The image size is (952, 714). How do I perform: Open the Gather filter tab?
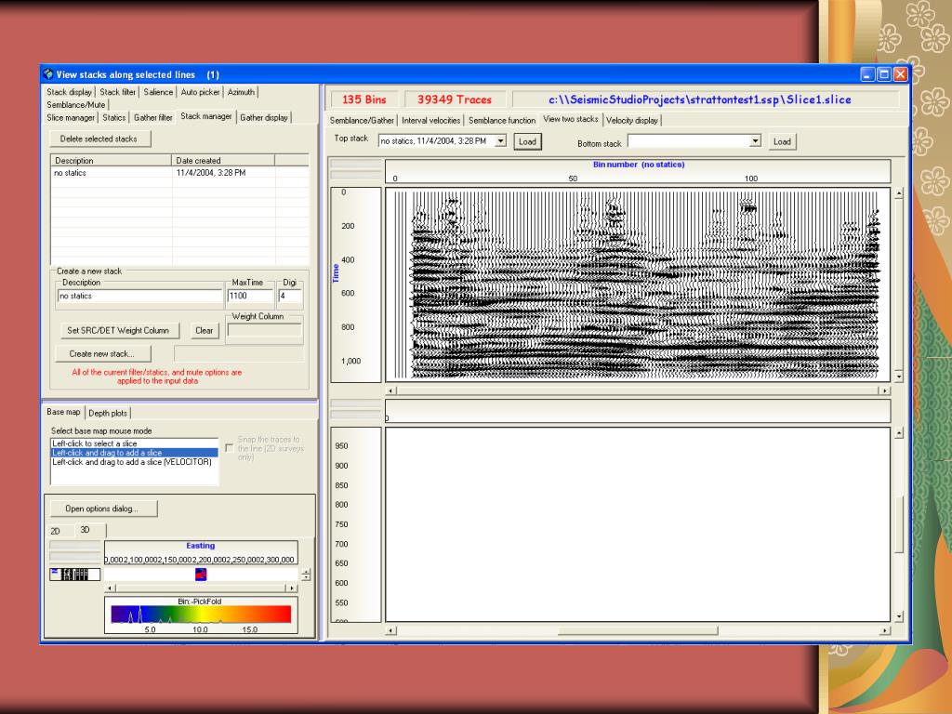point(153,117)
